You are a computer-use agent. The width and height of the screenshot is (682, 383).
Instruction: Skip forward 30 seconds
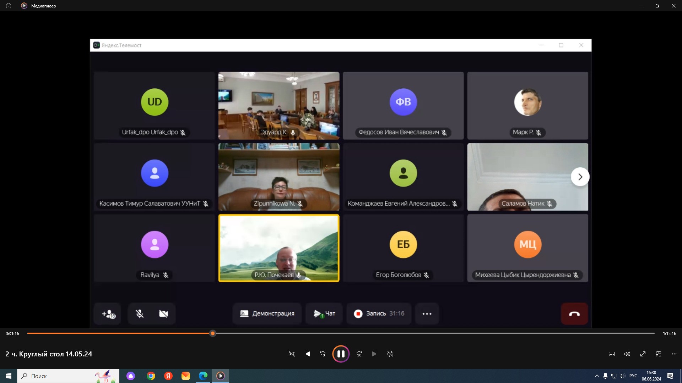pyautogui.click(x=359, y=354)
